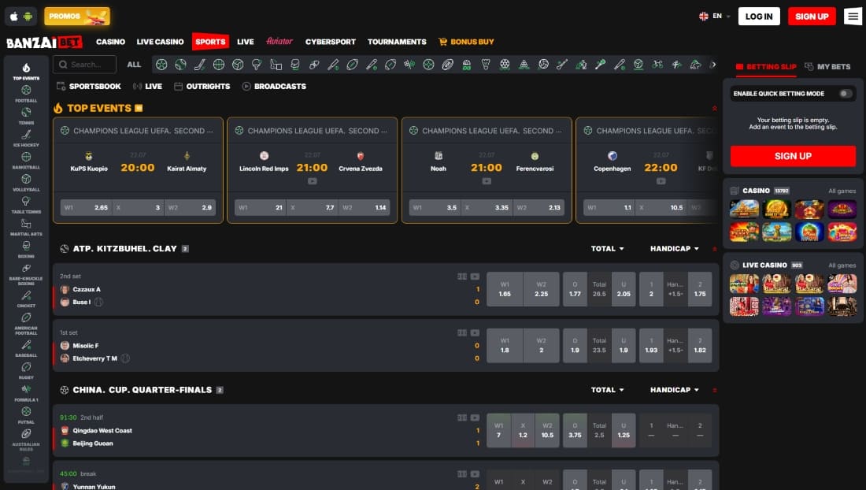Image resolution: width=866 pixels, height=490 pixels.
Task: Switch to Live tab beside Sportsbook
Action: pos(147,86)
